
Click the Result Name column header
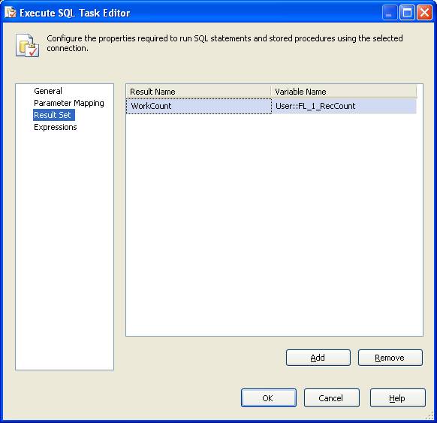(198, 92)
